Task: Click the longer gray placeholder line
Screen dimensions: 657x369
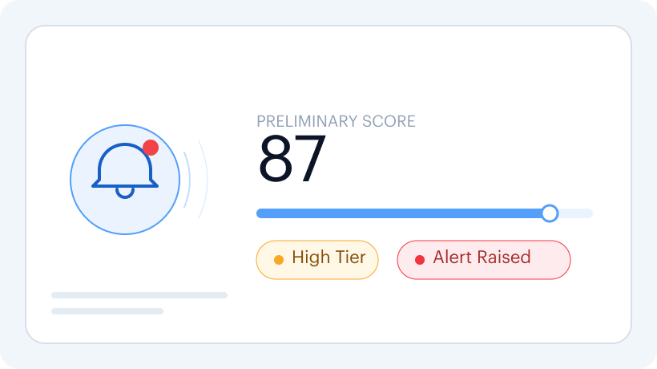Action: click(x=139, y=295)
